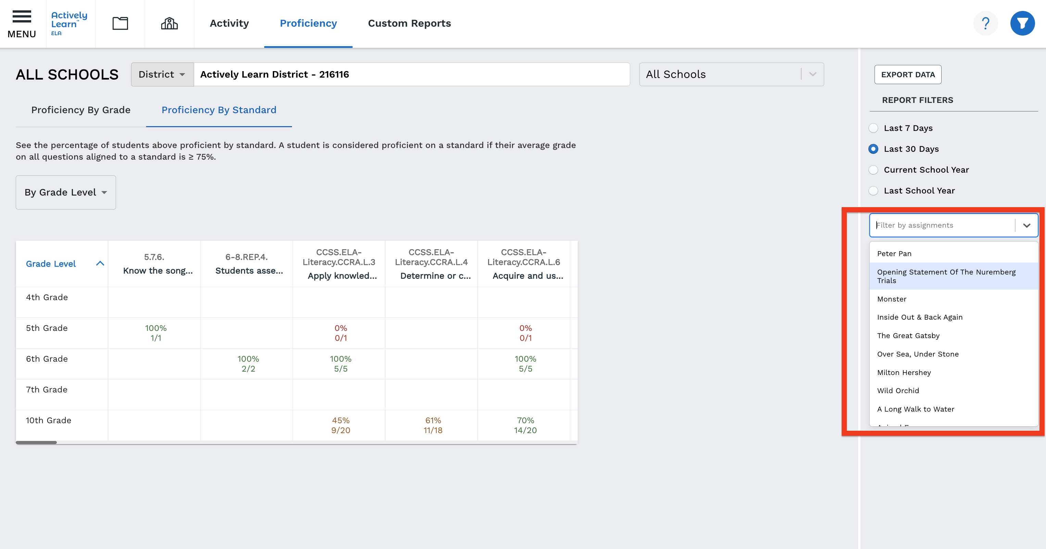Select Last 30 Days radio button
This screenshot has height=549, width=1046.
point(873,149)
